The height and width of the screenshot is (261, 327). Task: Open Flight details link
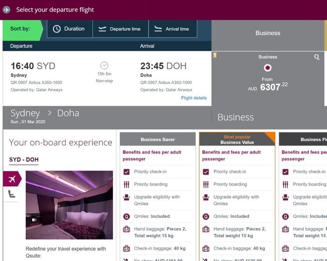pyautogui.click(x=194, y=98)
